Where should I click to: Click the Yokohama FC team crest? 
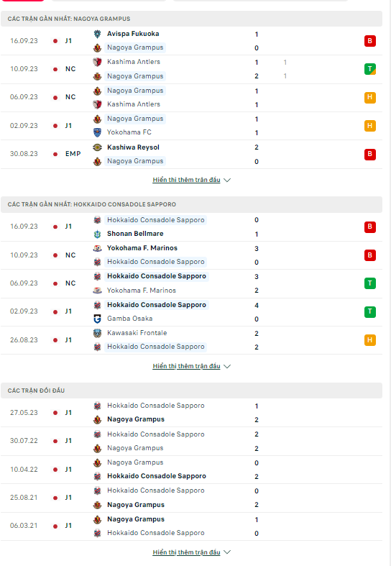97,132
